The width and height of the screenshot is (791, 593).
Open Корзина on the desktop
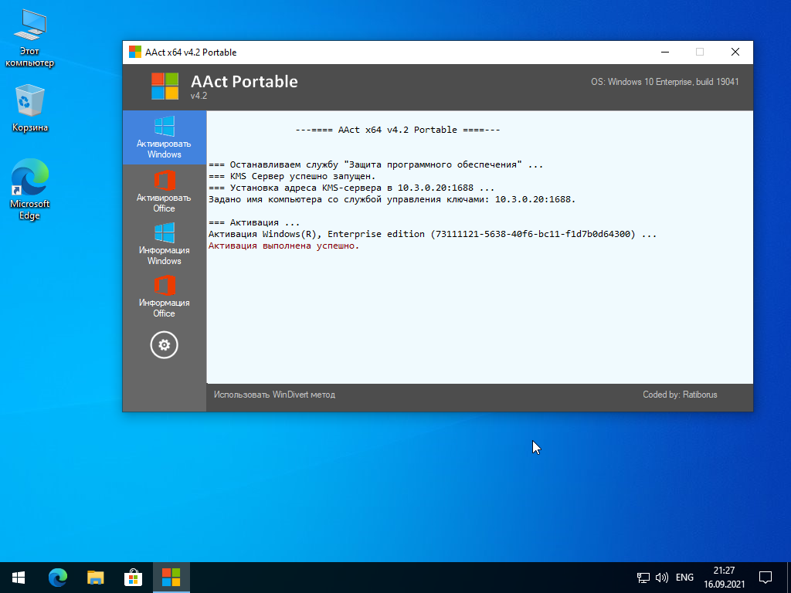pos(30,109)
